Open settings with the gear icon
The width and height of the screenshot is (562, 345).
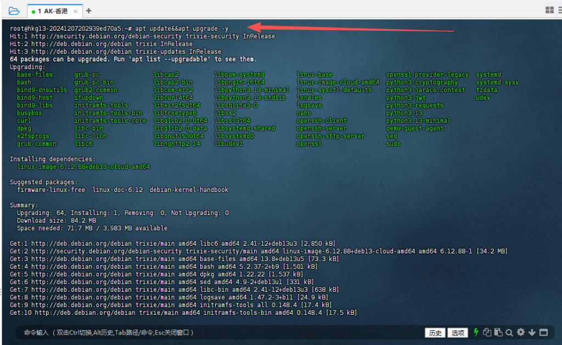coord(521,332)
